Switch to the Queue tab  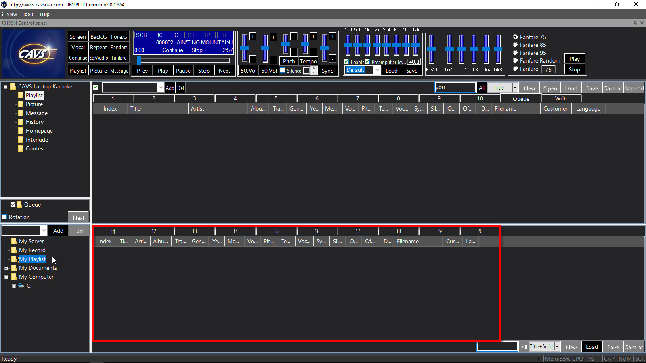pyautogui.click(x=521, y=98)
